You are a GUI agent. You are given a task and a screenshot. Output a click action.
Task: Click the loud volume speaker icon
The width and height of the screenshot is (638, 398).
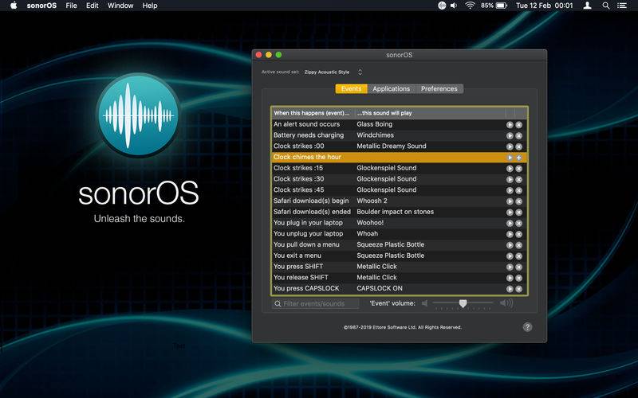506,303
